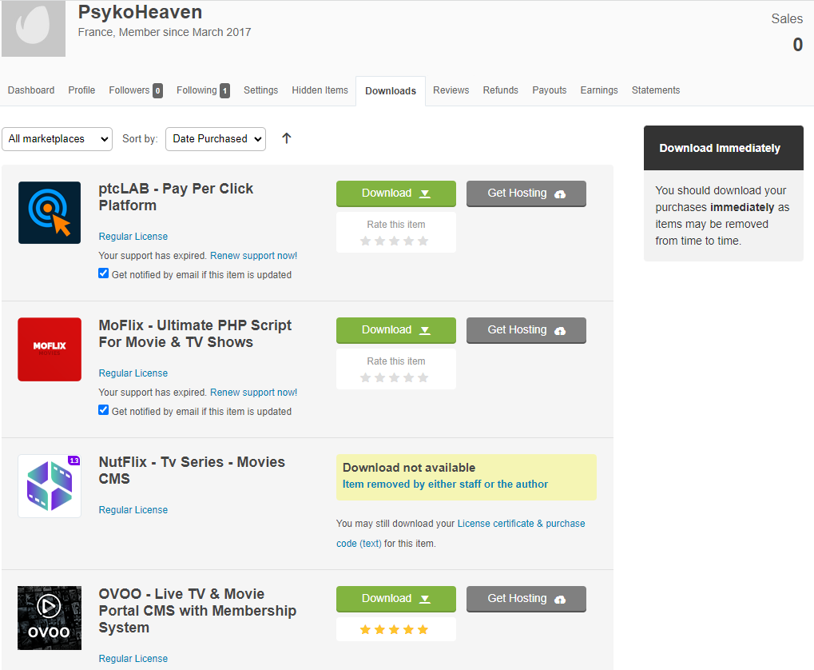
Task: View the Following tab
Action: point(203,90)
